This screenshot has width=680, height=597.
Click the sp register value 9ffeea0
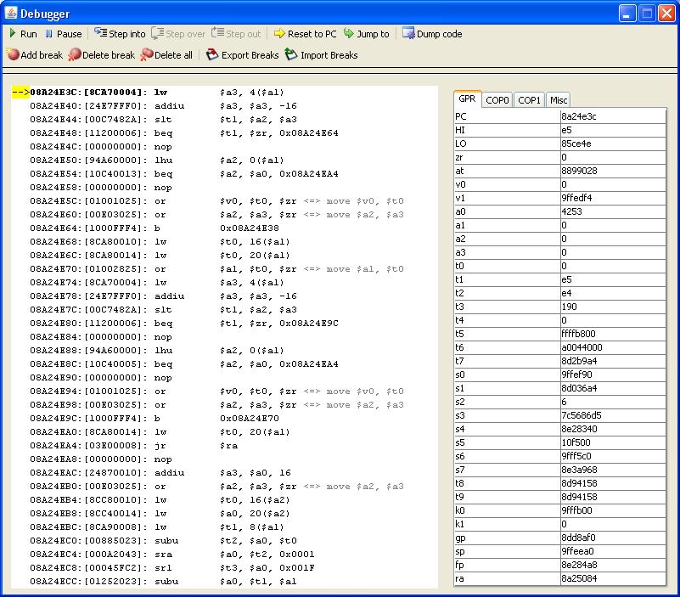click(612, 551)
